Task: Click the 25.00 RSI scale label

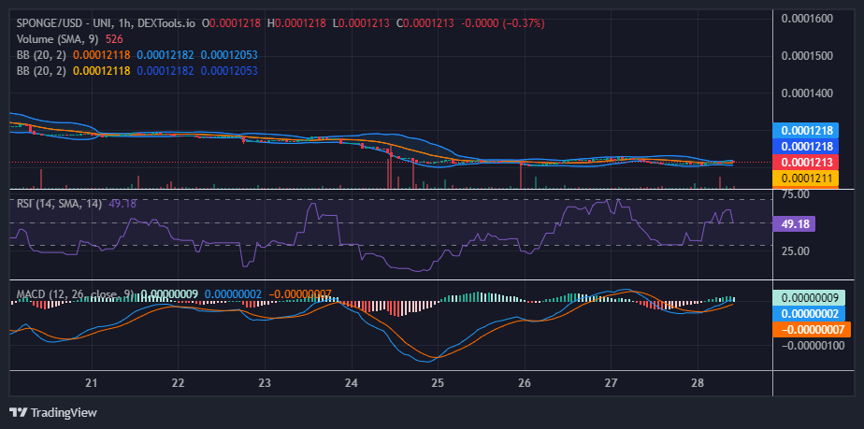Action: pyautogui.click(x=795, y=251)
